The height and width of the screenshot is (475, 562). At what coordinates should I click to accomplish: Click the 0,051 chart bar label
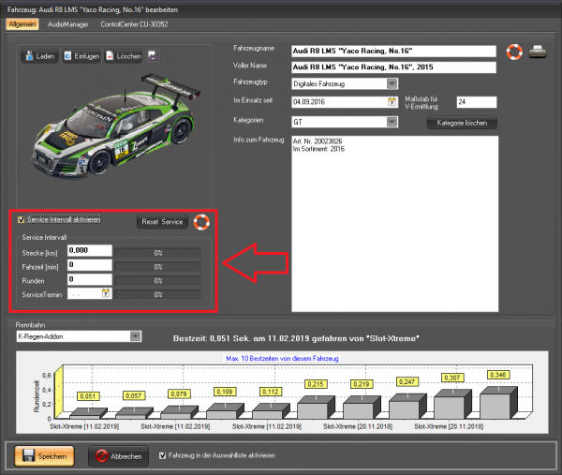[x=88, y=396]
